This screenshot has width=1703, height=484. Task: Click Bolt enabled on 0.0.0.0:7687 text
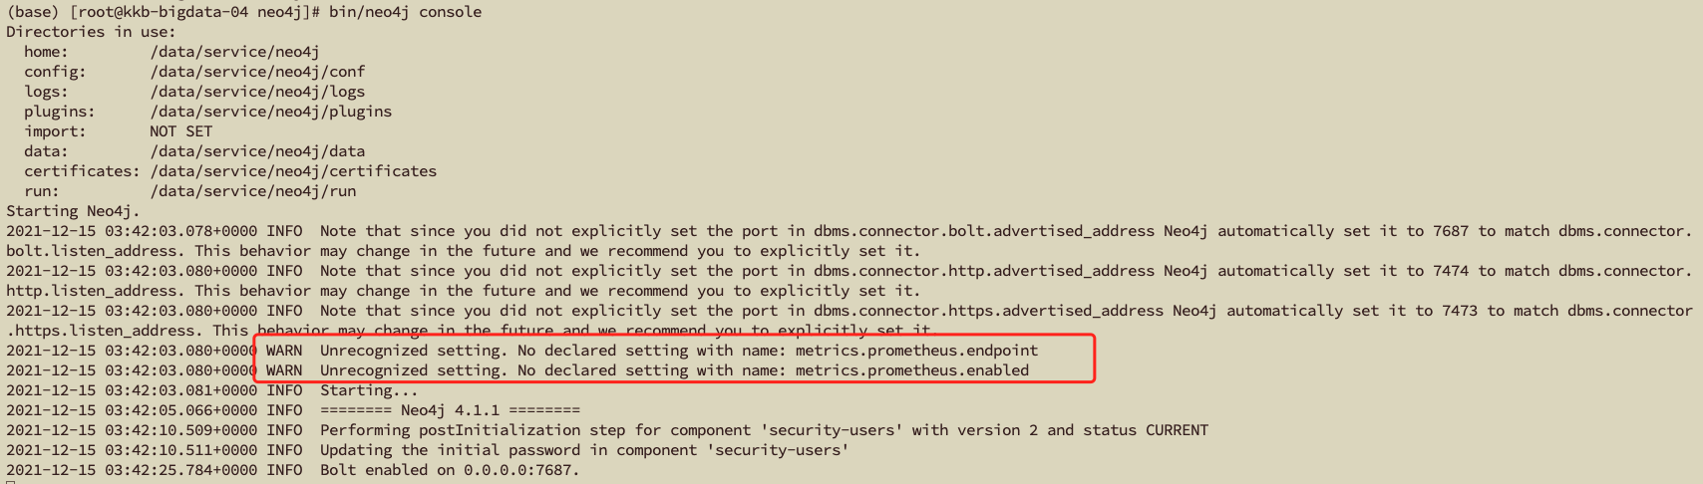tap(450, 470)
